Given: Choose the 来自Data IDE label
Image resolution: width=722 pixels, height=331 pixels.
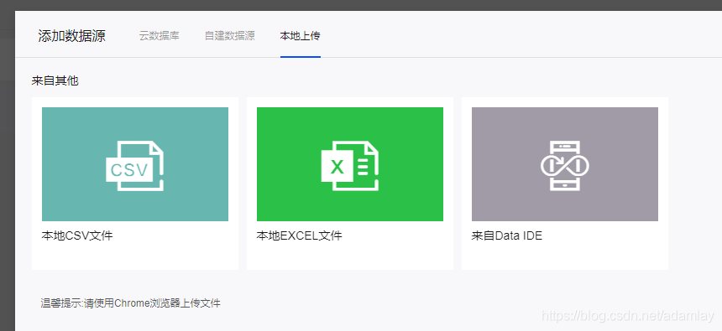Looking at the screenshot, I should point(507,235).
